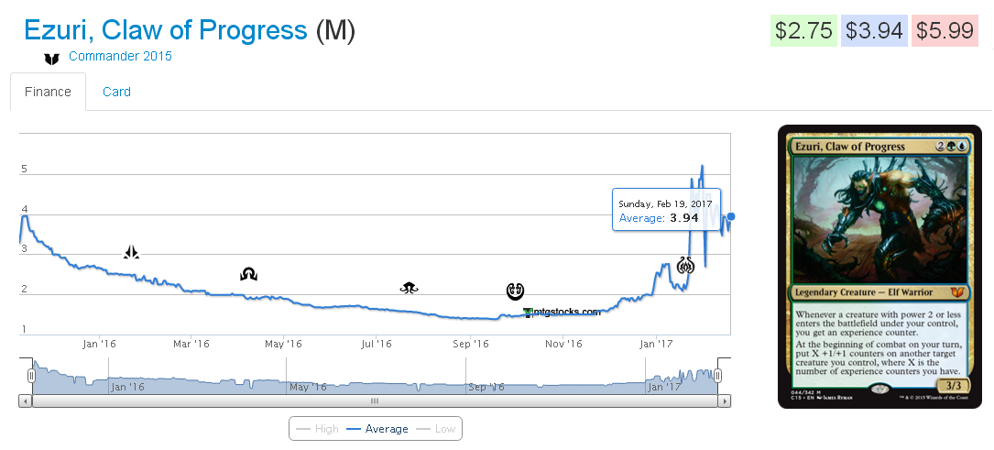Screen dimensions: 994x450
Task: Click the round swirl set icon near October '16
Action: (x=516, y=291)
